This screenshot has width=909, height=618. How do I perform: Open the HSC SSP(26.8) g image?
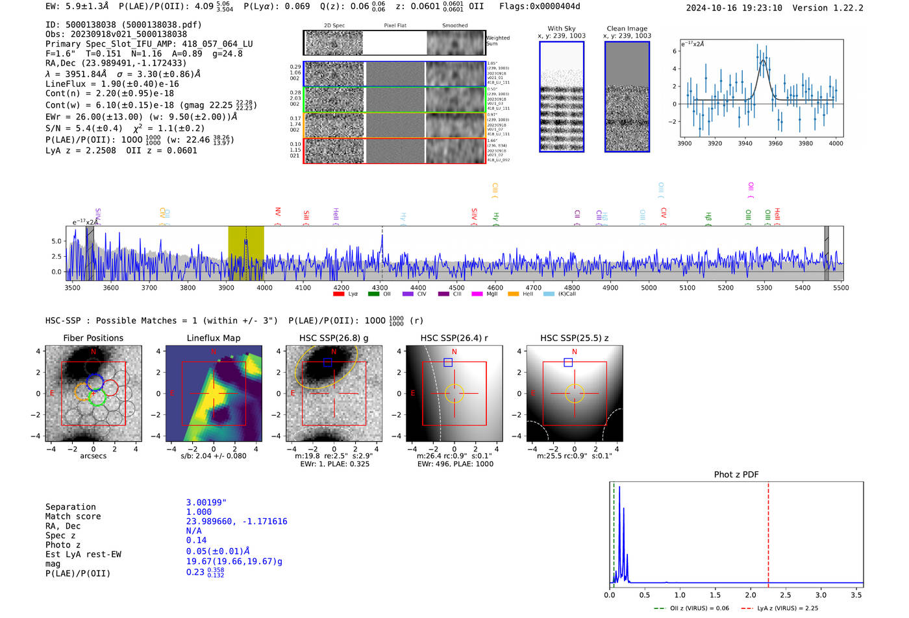click(x=334, y=394)
